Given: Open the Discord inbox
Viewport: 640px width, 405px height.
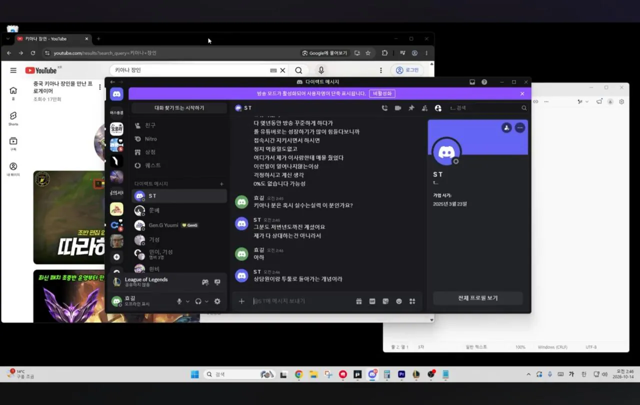Looking at the screenshot, I should pyautogui.click(x=472, y=82).
